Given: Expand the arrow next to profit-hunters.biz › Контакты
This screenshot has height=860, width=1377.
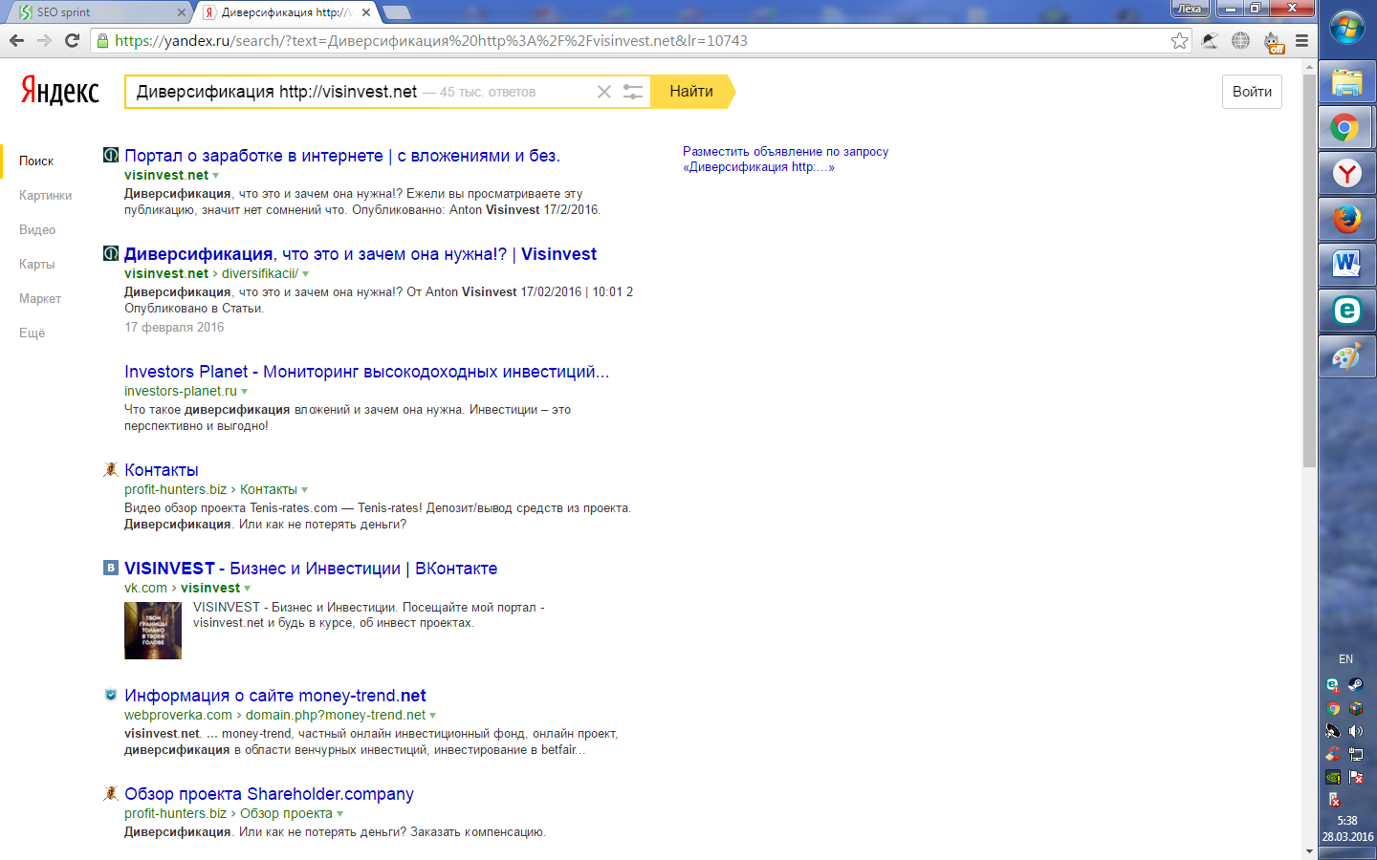Looking at the screenshot, I should coord(305,490).
